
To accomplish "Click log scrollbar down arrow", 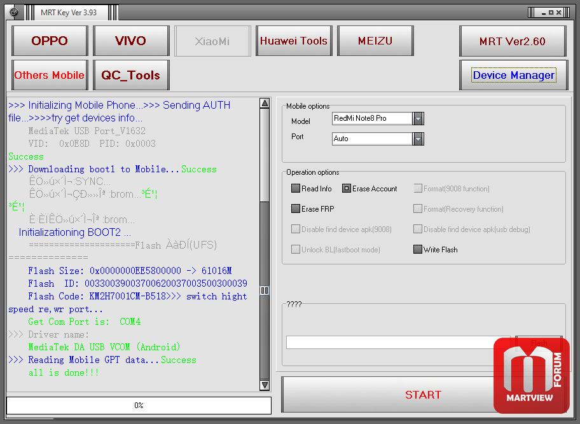I will point(265,385).
